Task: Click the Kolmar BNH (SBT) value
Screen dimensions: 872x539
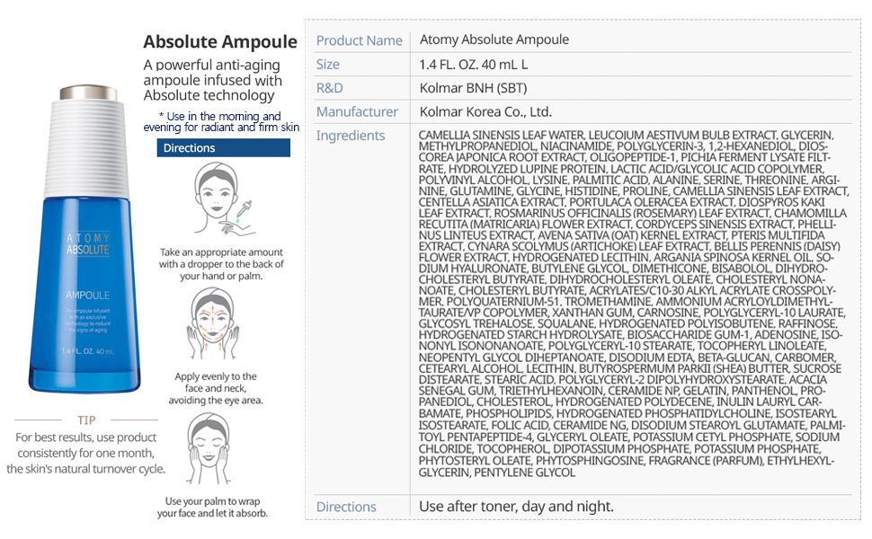Action: (x=473, y=88)
